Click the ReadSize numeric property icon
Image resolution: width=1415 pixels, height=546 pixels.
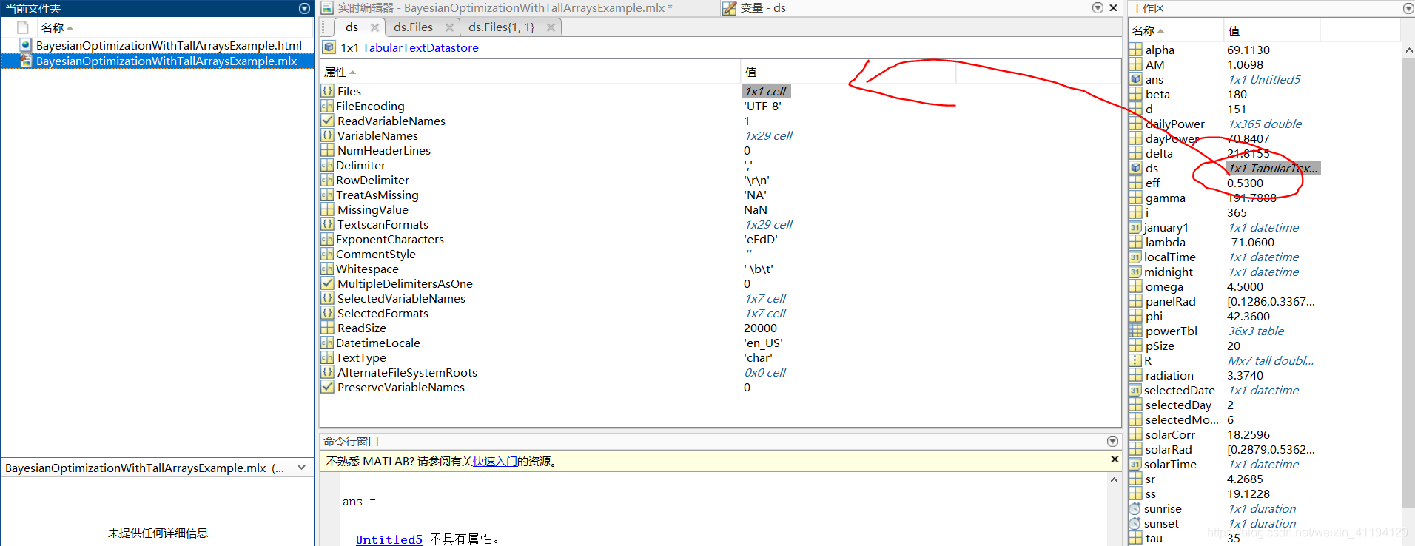[x=327, y=328]
